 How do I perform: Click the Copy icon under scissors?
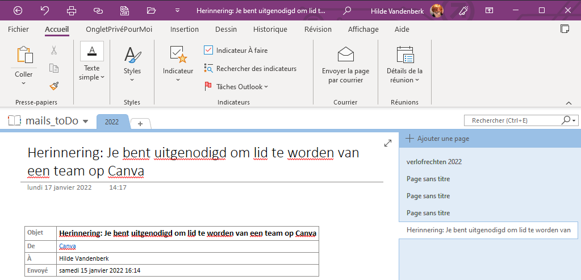(54, 68)
